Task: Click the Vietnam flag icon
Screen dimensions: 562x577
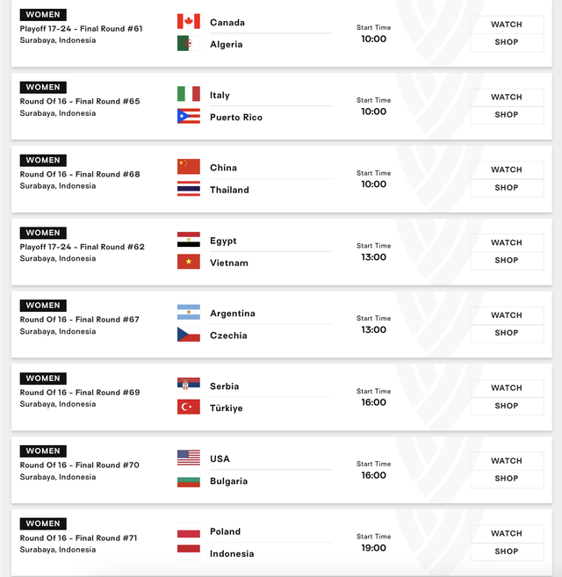Action: 189,262
